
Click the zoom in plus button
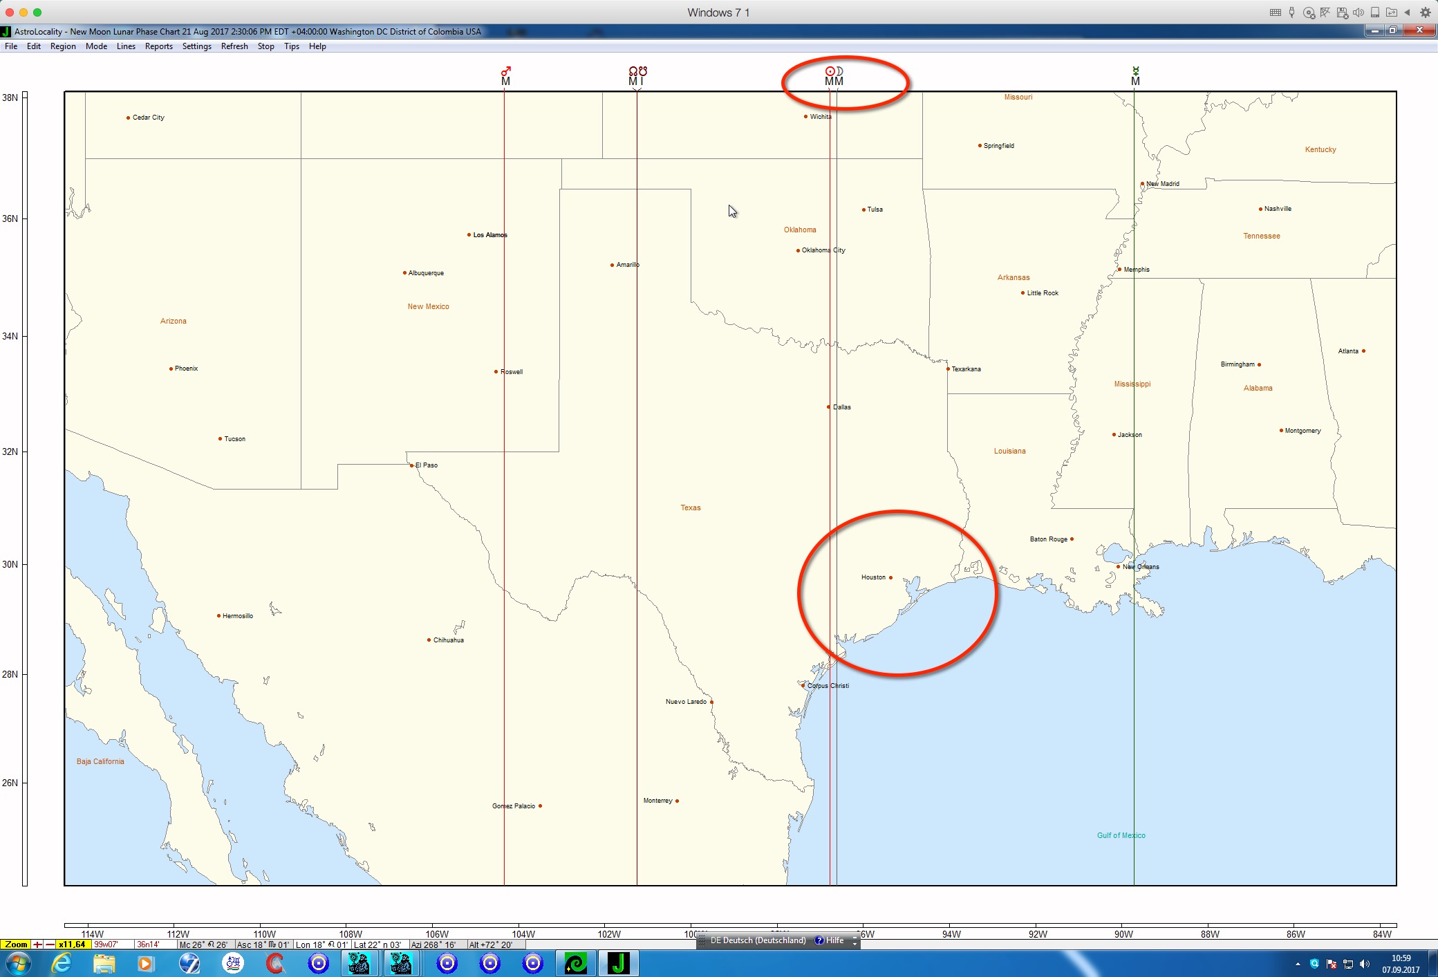click(37, 945)
